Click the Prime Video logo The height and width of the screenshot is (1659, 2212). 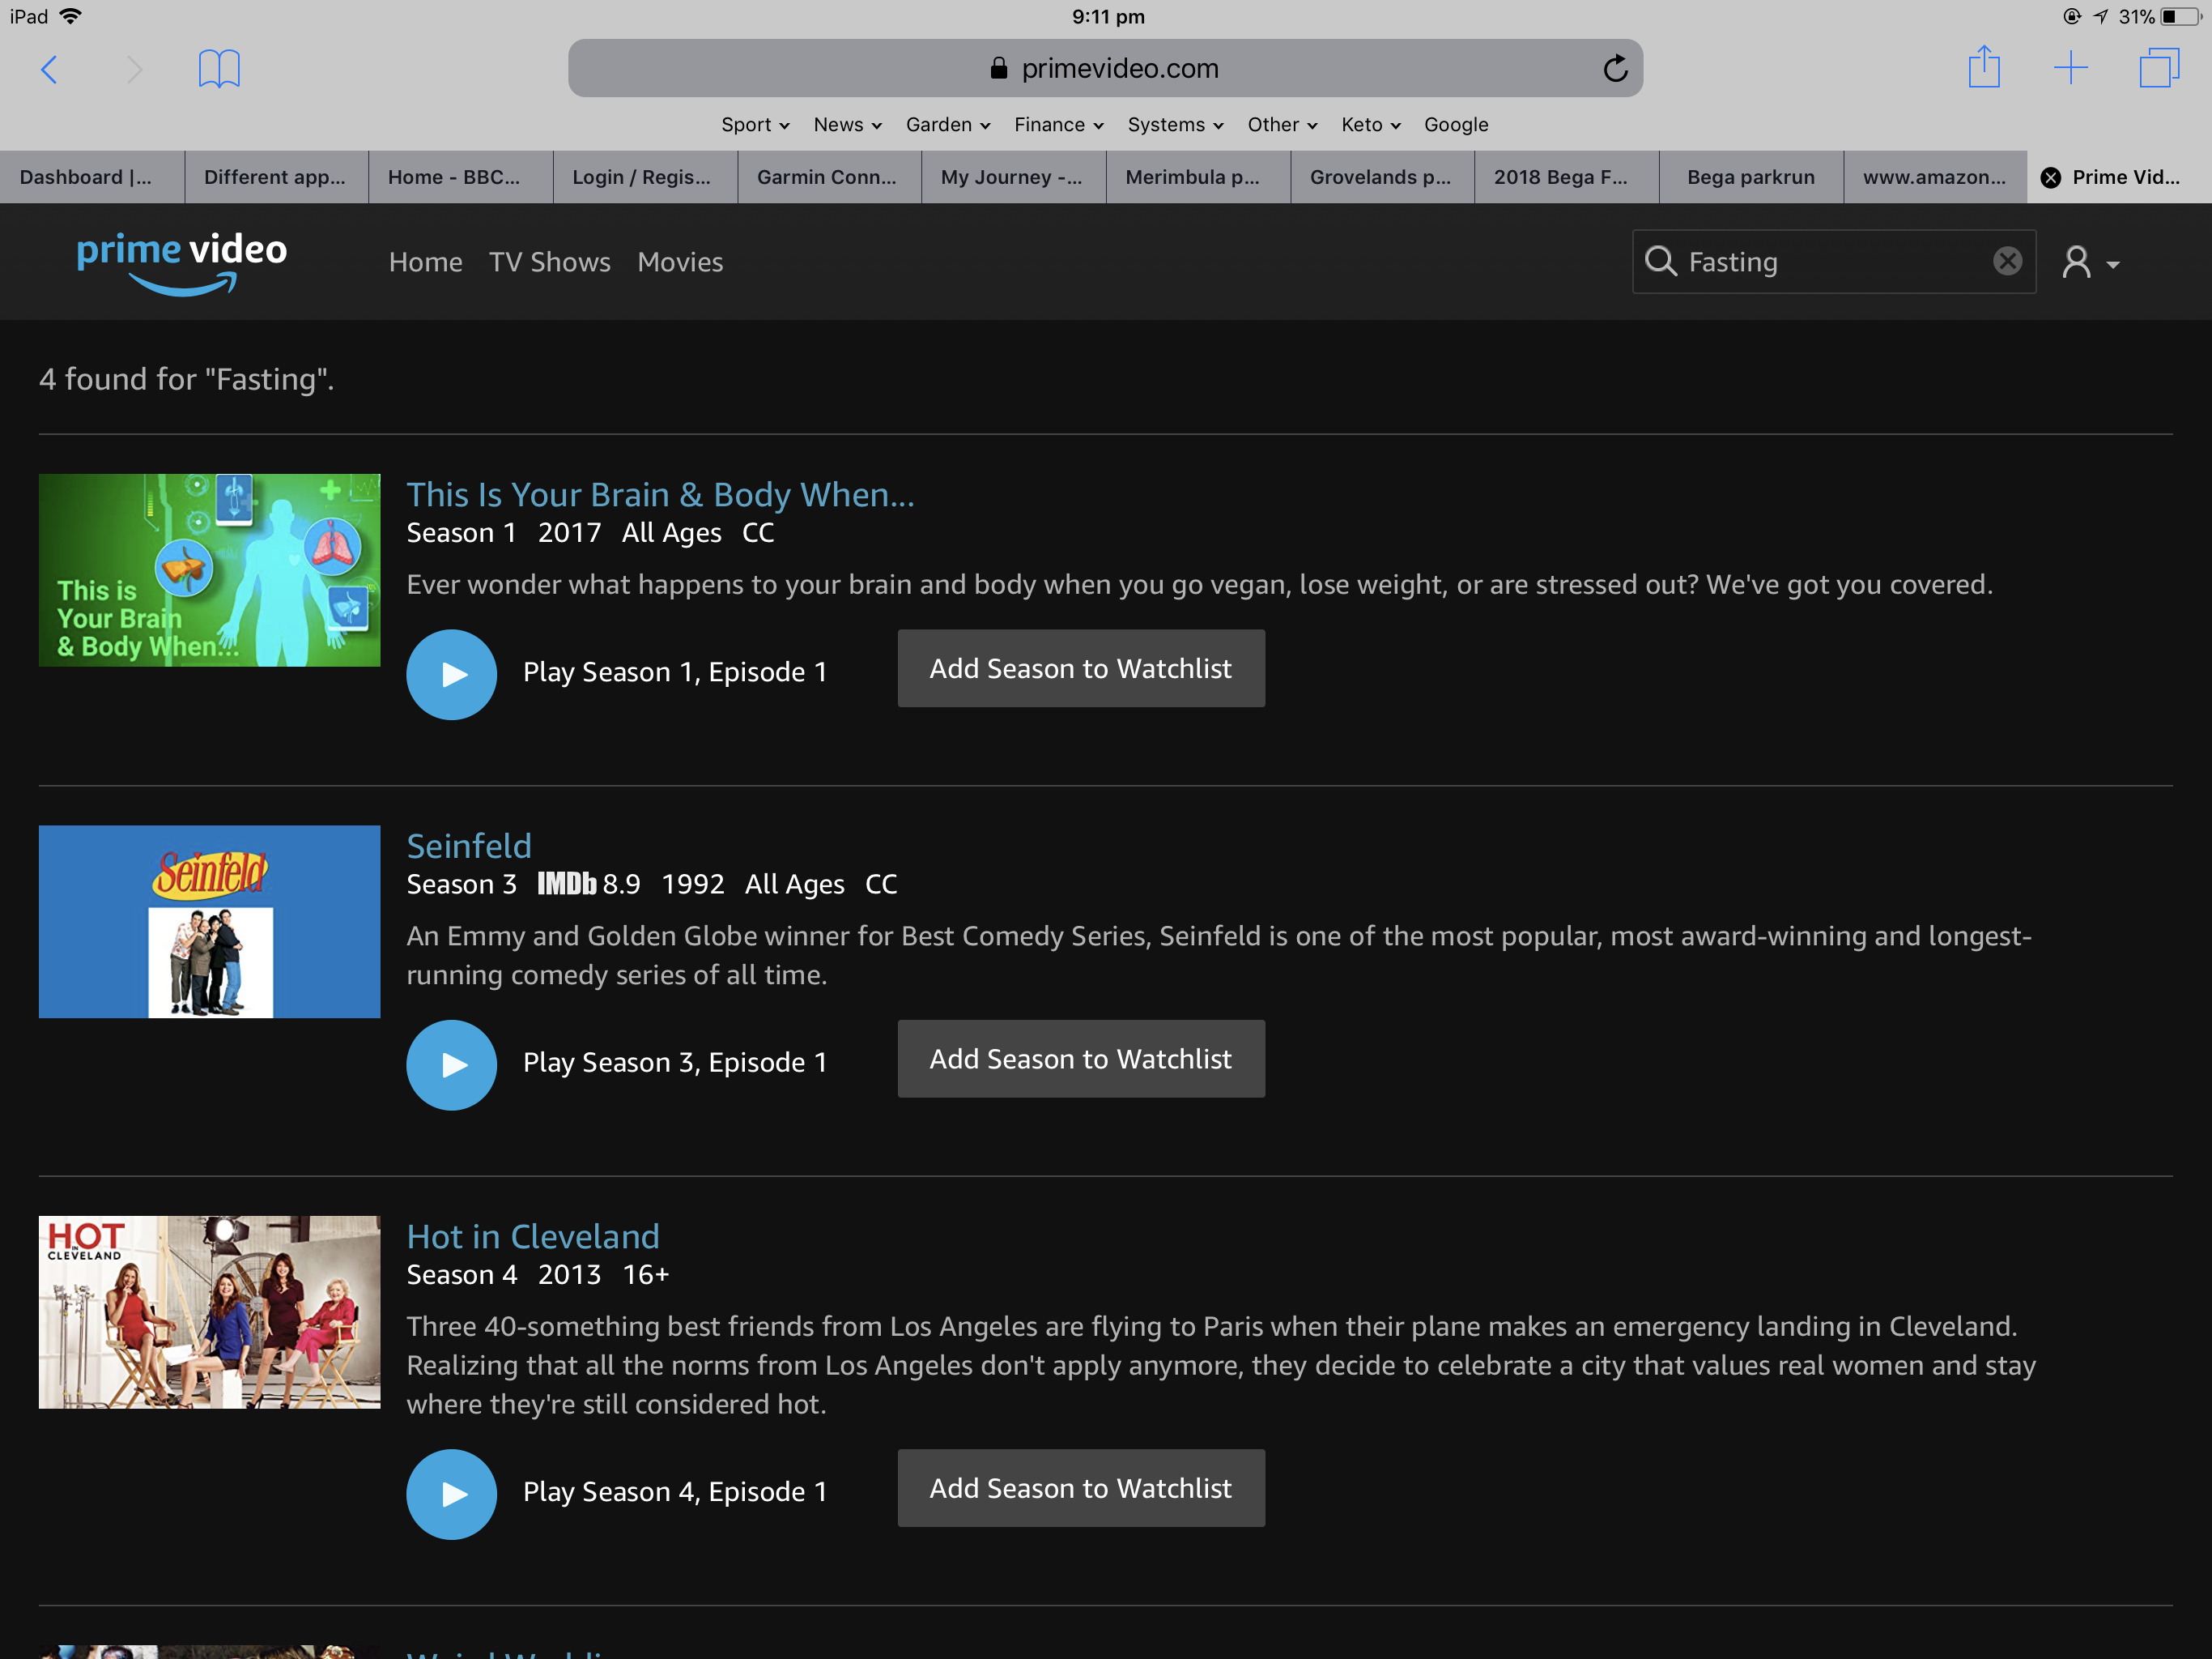(182, 262)
